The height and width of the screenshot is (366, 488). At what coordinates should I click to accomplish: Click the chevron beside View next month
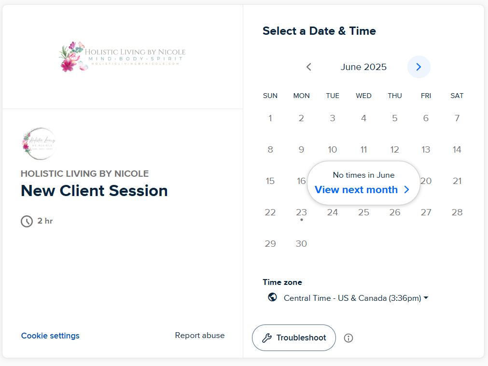coord(406,190)
